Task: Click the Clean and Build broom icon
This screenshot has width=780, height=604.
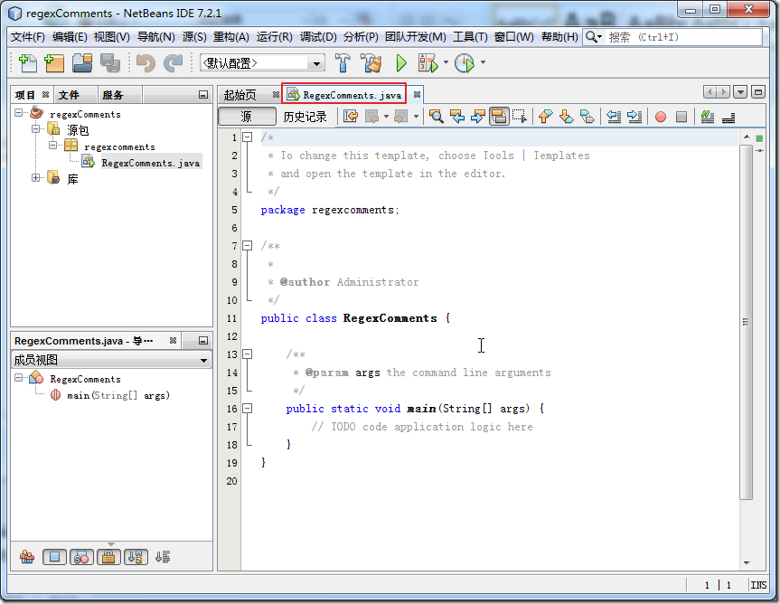Action: coord(371,63)
